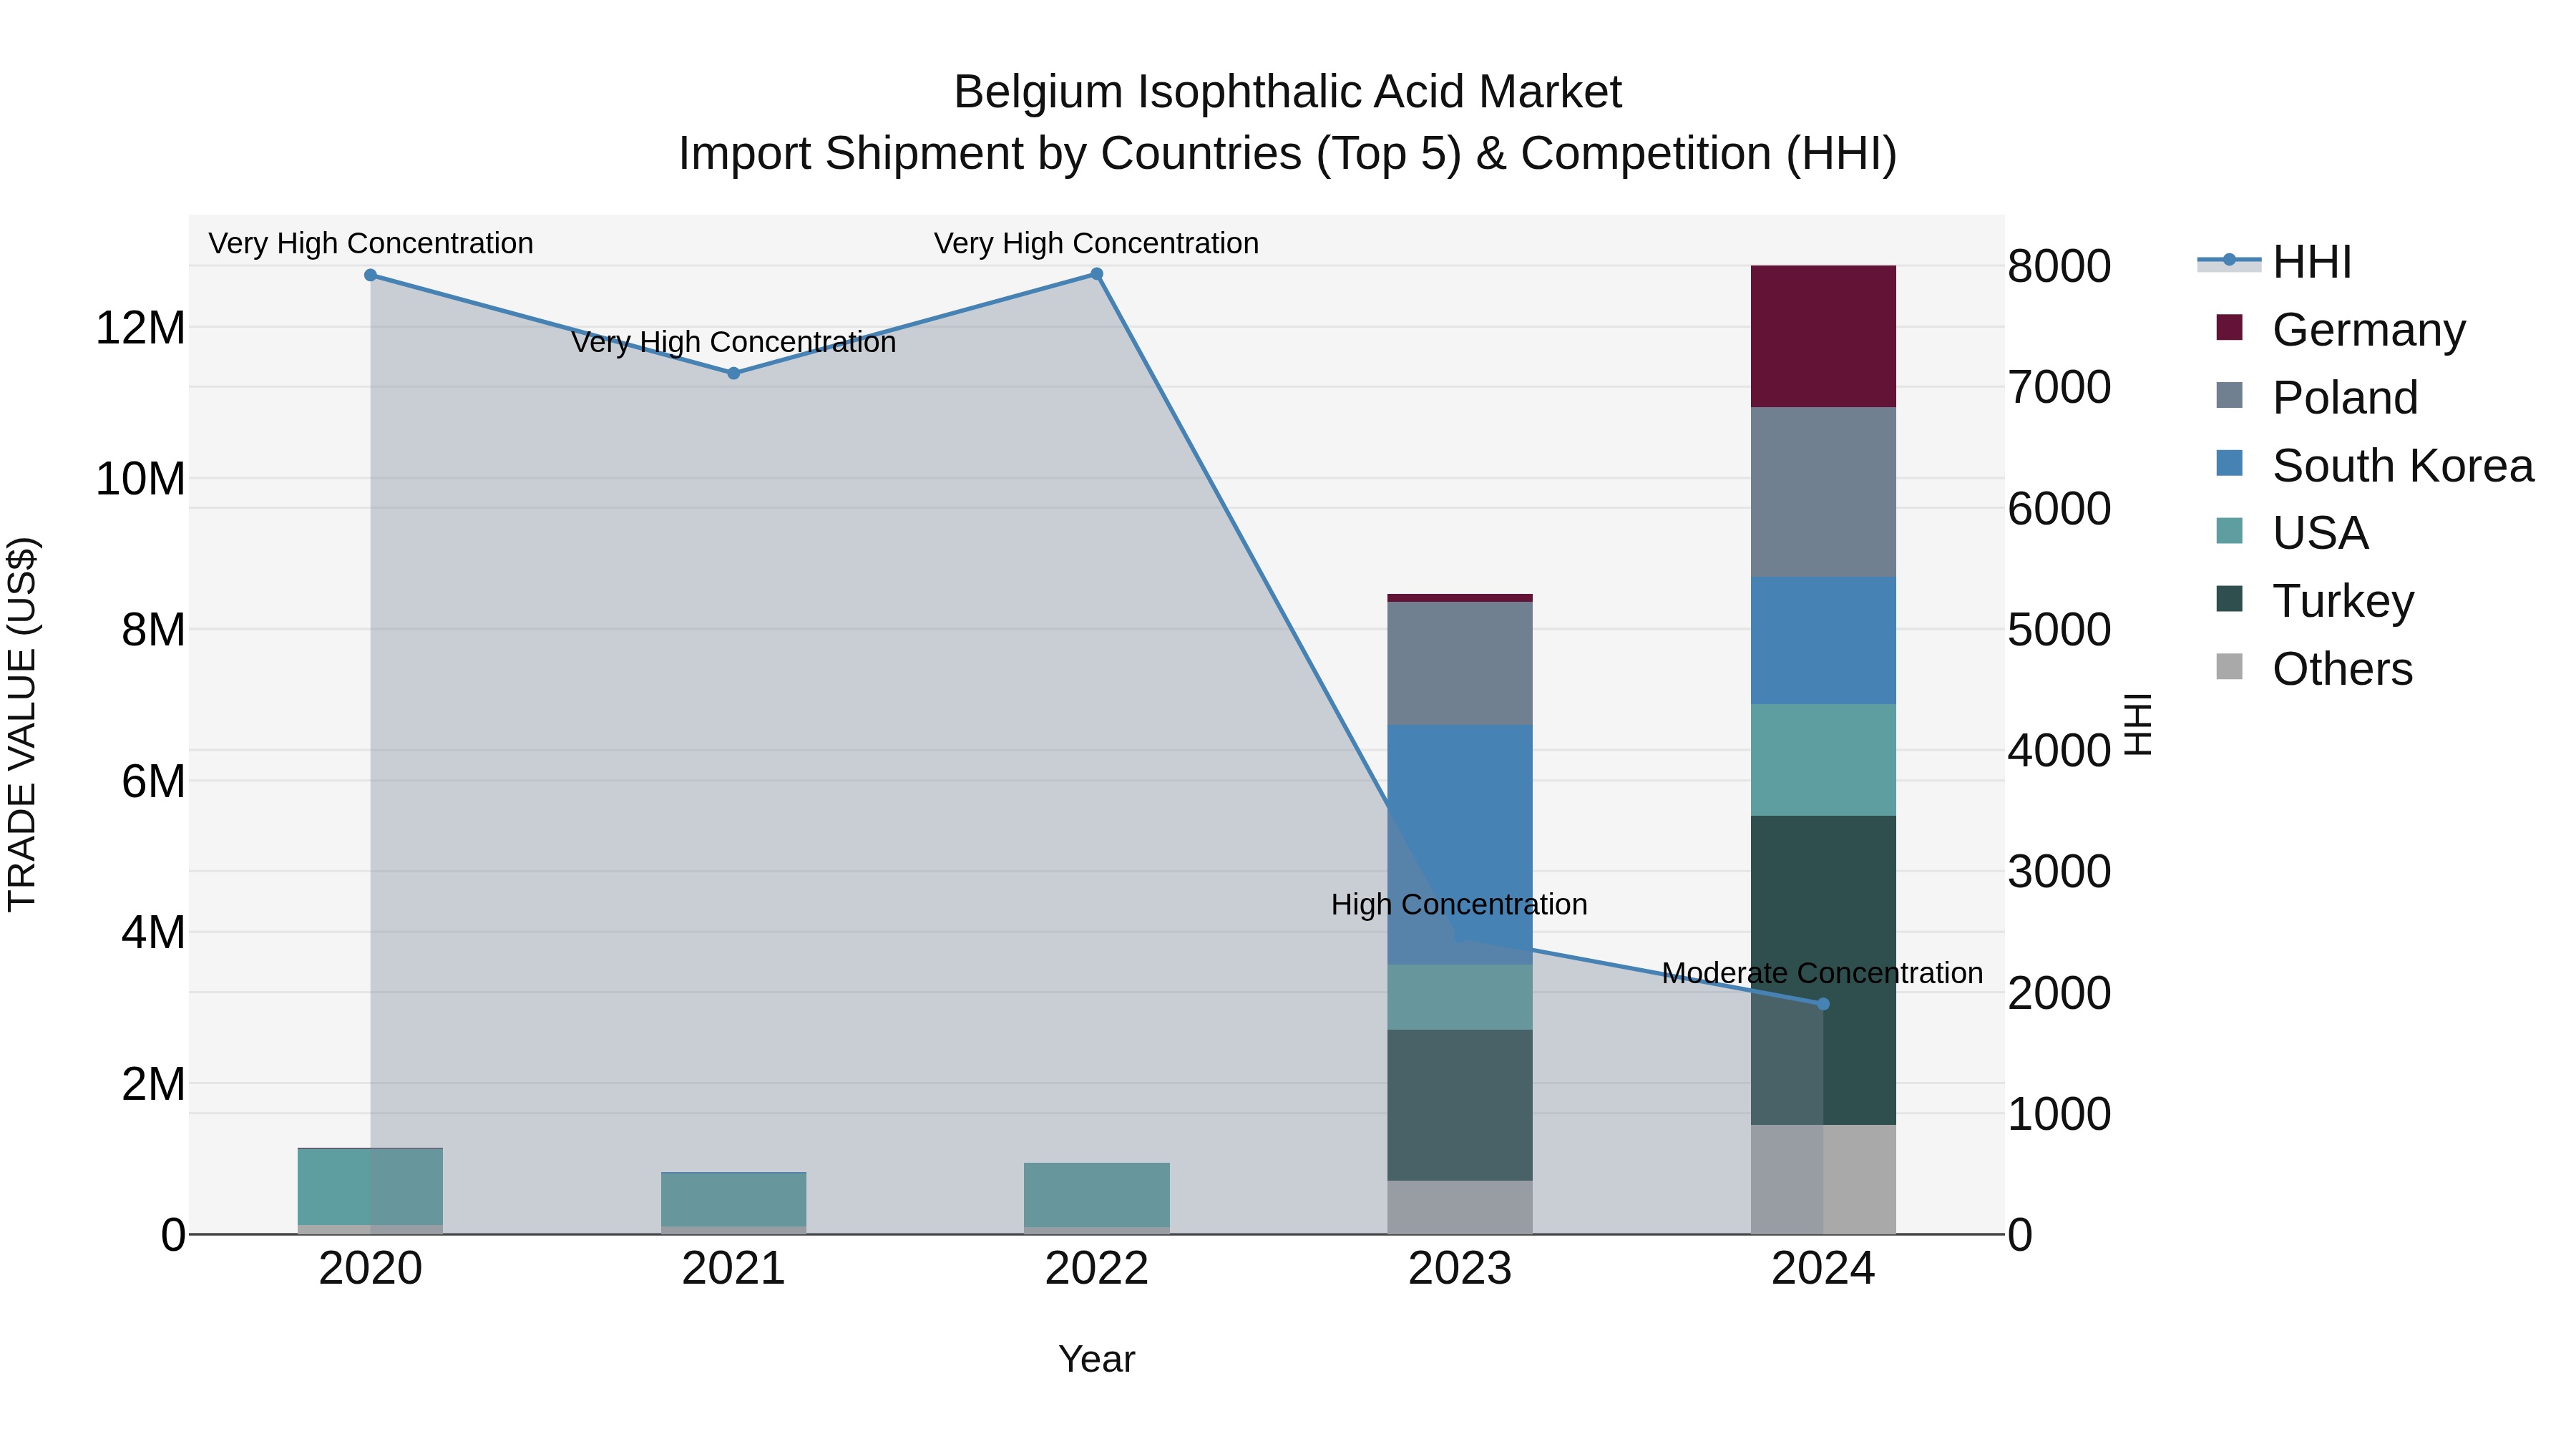This screenshot has width=2576, height=1449.
Task: Click the Others gray legend swatch
Action: point(2229,666)
